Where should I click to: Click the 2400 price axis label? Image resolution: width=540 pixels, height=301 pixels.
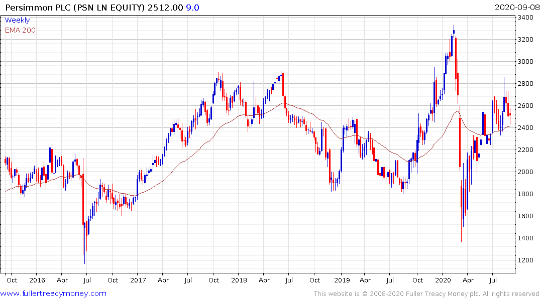[x=525, y=127]
